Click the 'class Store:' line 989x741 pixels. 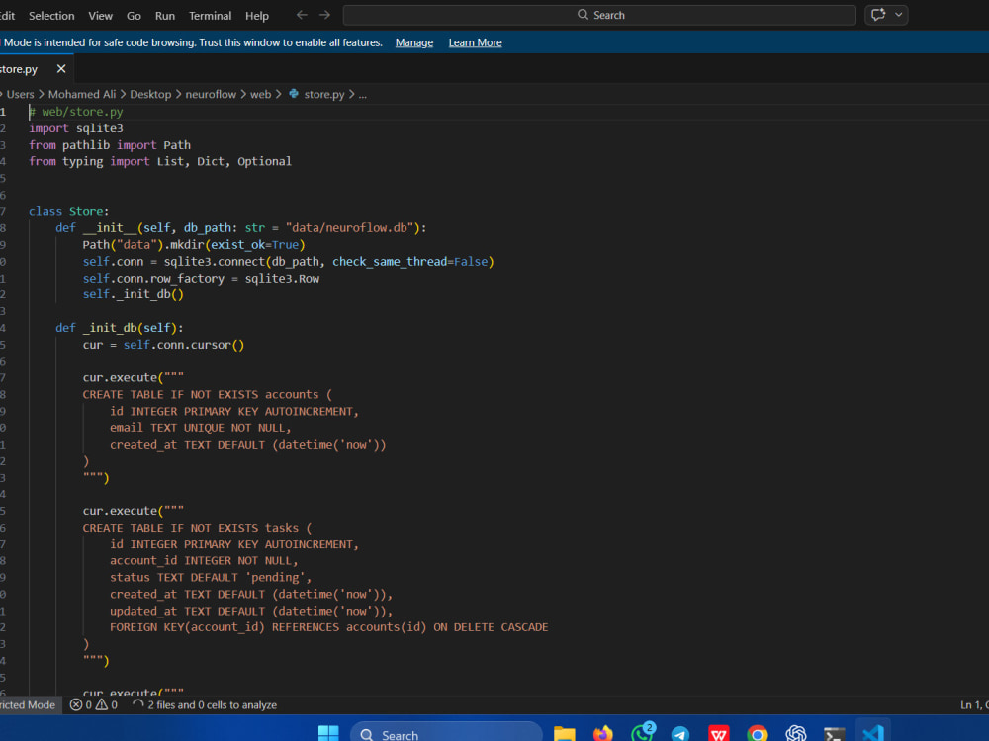click(69, 211)
